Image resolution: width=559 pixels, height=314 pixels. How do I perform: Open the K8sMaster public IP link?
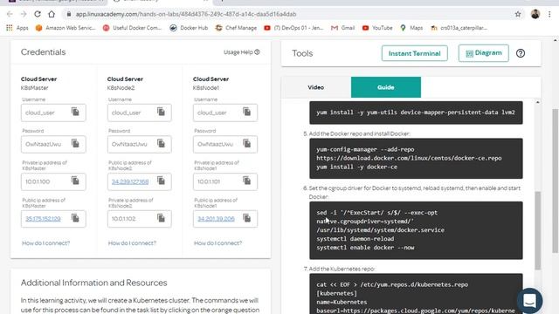pos(43,219)
